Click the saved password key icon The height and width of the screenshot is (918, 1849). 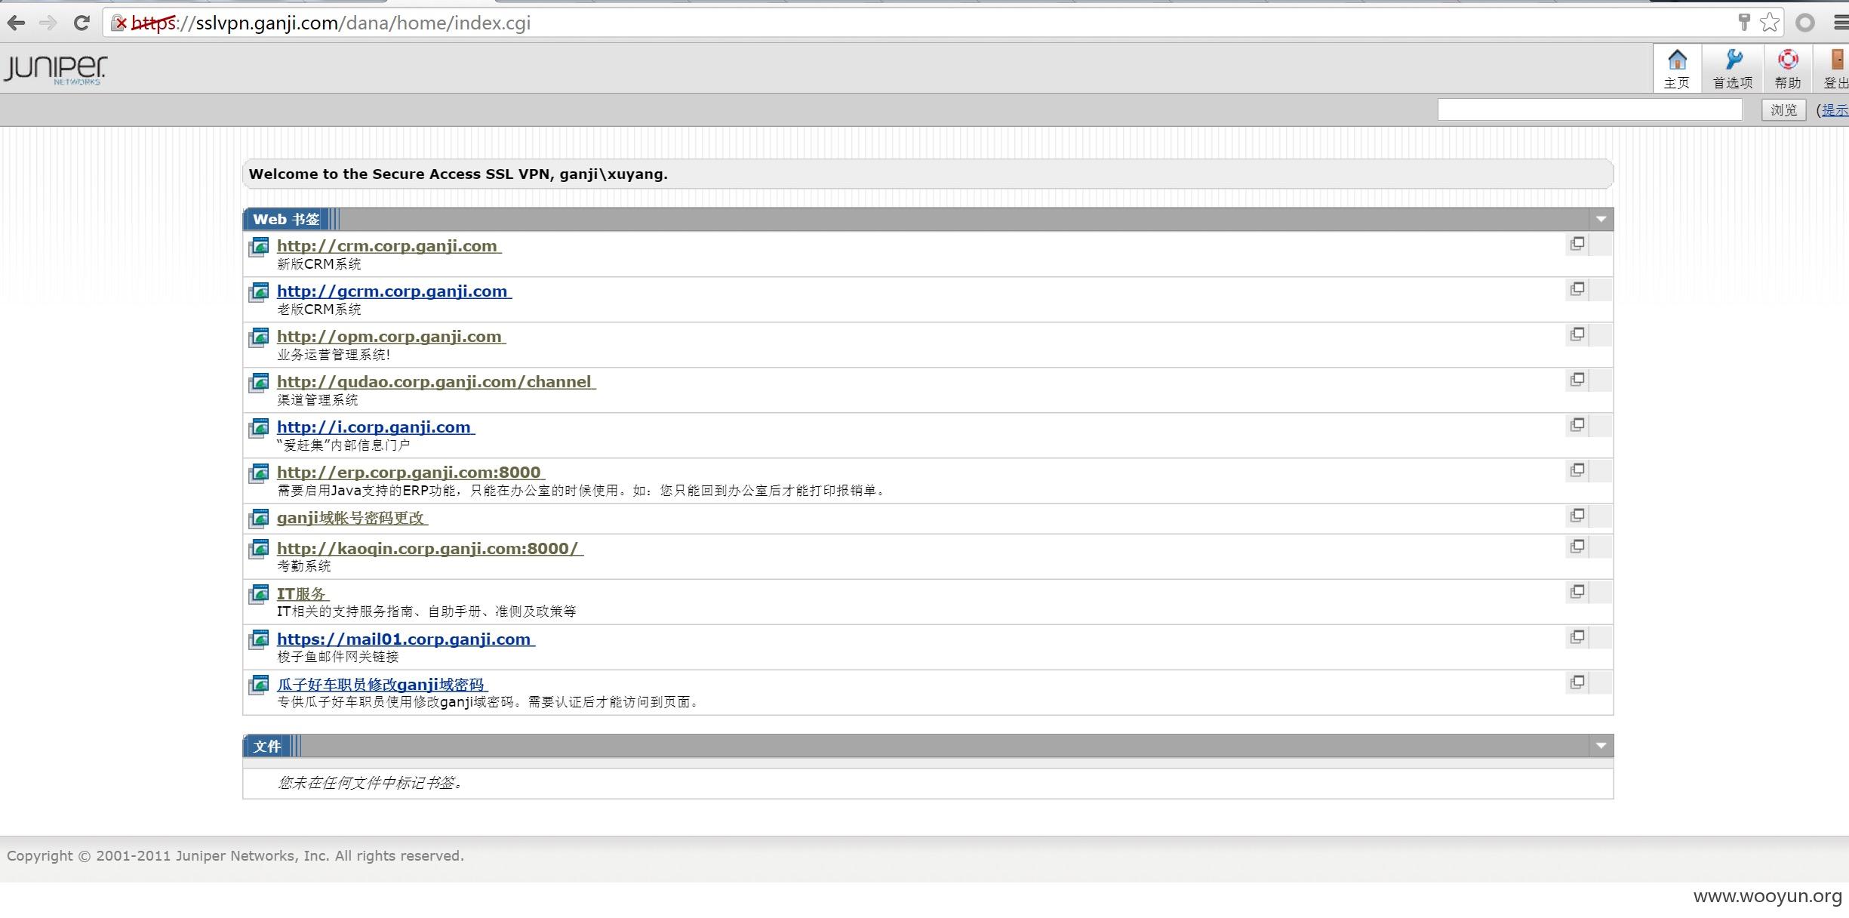pos(1743,23)
